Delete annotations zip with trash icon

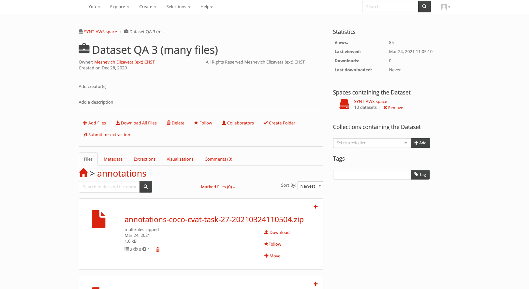158,250
